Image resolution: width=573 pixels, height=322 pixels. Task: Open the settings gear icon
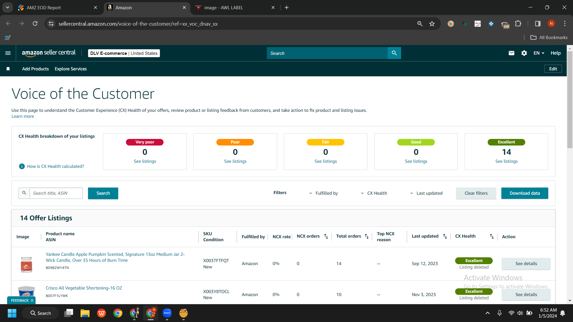point(524,53)
